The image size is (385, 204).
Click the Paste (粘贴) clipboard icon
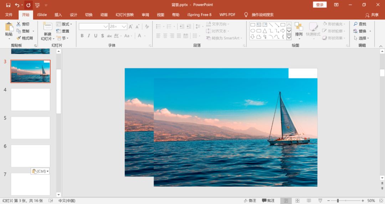pos(9,27)
